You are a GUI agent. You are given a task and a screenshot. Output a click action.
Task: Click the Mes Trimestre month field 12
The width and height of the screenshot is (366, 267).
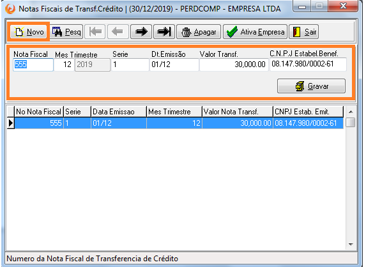[x=64, y=65]
